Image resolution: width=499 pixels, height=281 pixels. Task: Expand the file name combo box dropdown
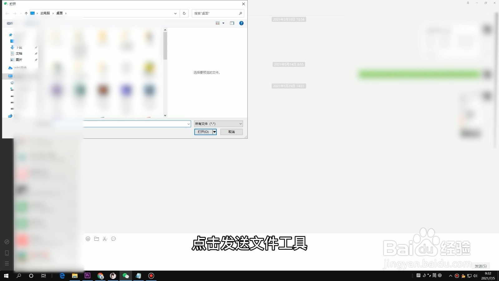(188, 124)
